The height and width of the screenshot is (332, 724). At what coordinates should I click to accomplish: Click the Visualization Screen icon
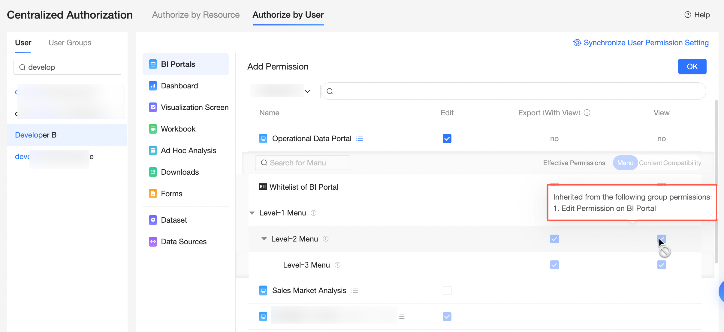tap(153, 107)
